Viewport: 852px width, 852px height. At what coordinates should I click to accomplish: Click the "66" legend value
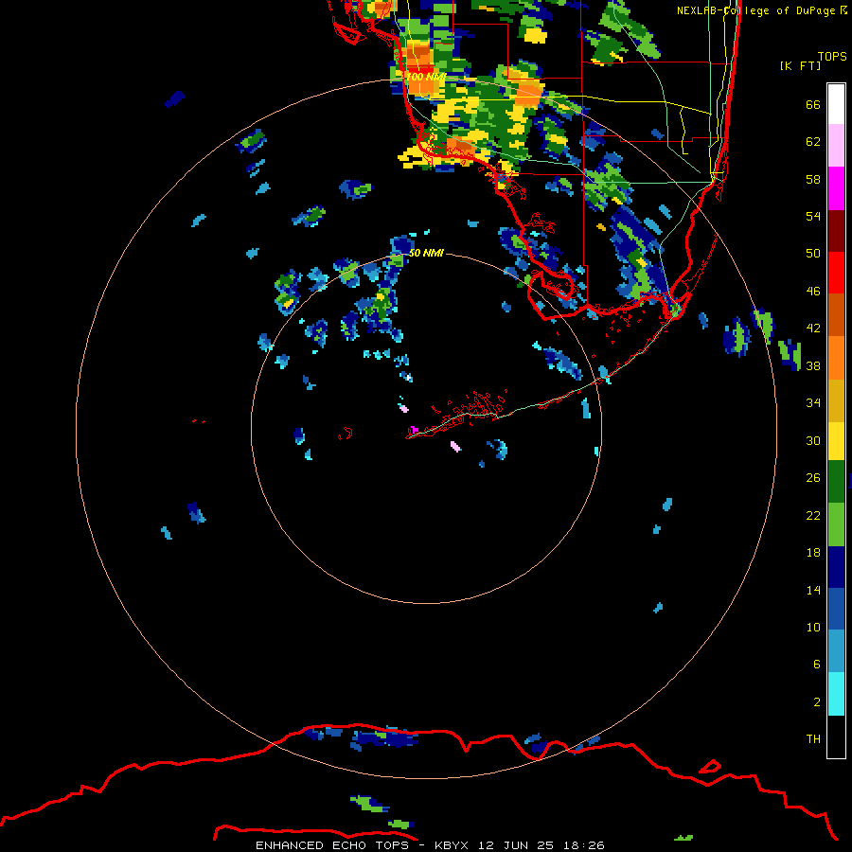[813, 105]
